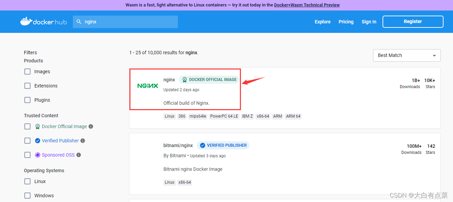Click the search magnifier icon
The width and height of the screenshot is (453, 202).
(x=79, y=22)
